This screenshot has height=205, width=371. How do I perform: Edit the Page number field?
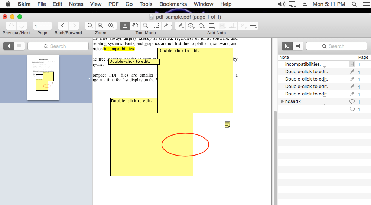coord(42,26)
